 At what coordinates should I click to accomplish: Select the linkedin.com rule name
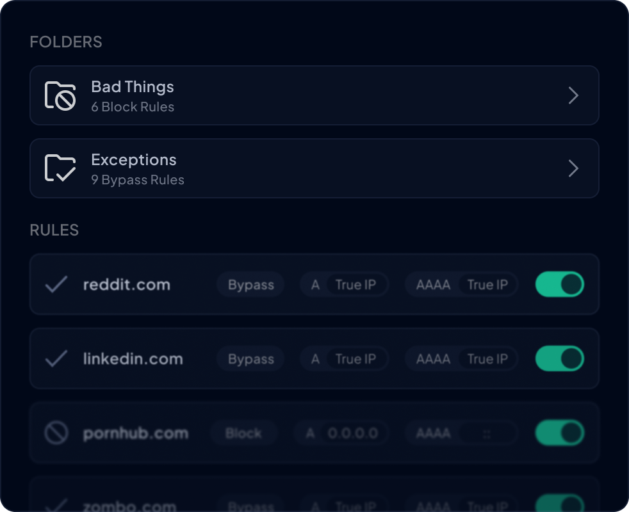[133, 359]
